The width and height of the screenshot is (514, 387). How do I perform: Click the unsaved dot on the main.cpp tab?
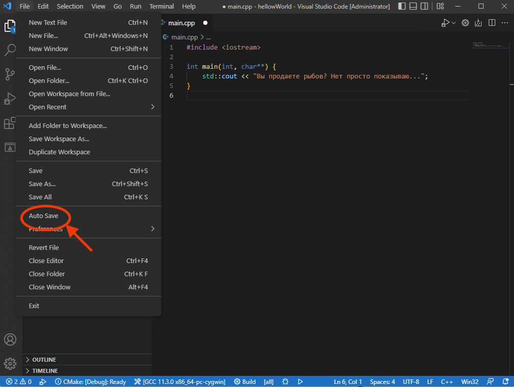click(205, 23)
